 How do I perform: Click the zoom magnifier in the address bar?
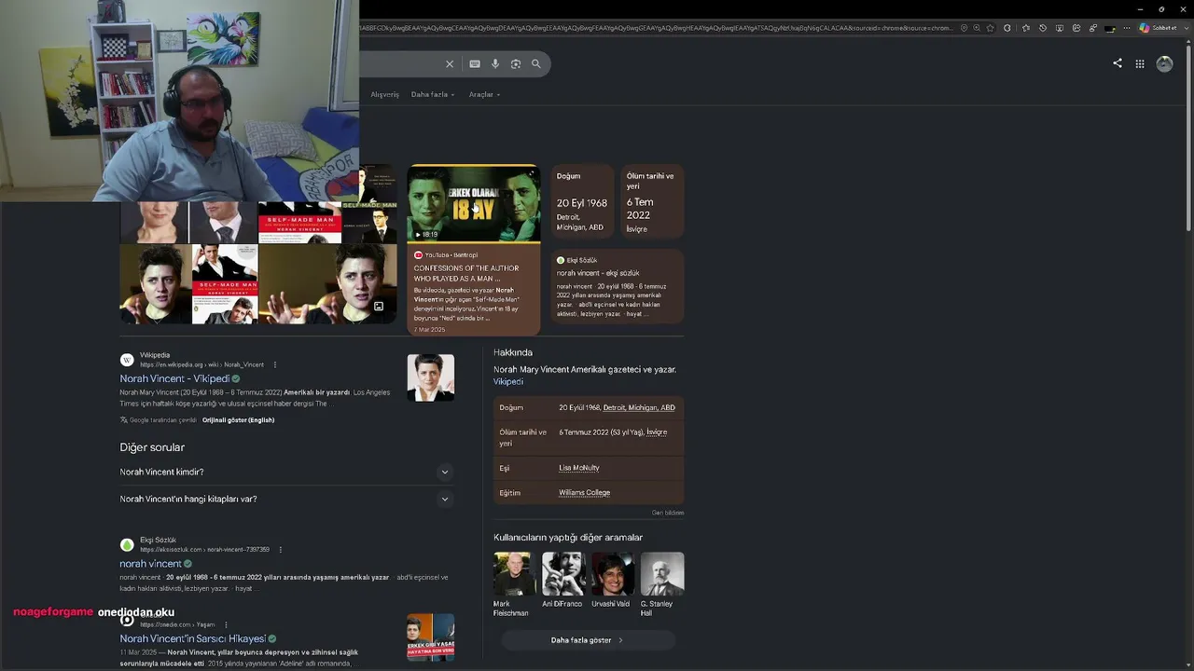[x=977, y=28]
